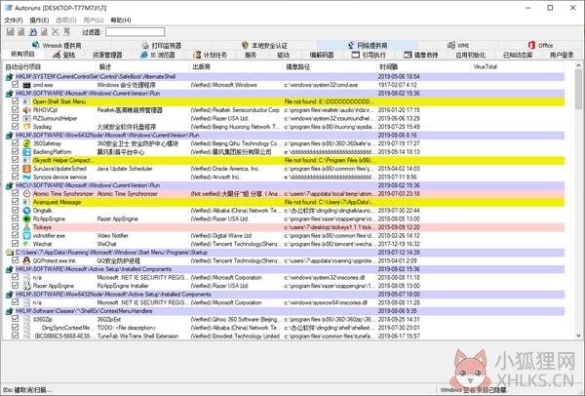The width and height of the screenshot is (585, 396).
Task: Click the vertical scrollbar up arrow
Action: coord(578,66)
